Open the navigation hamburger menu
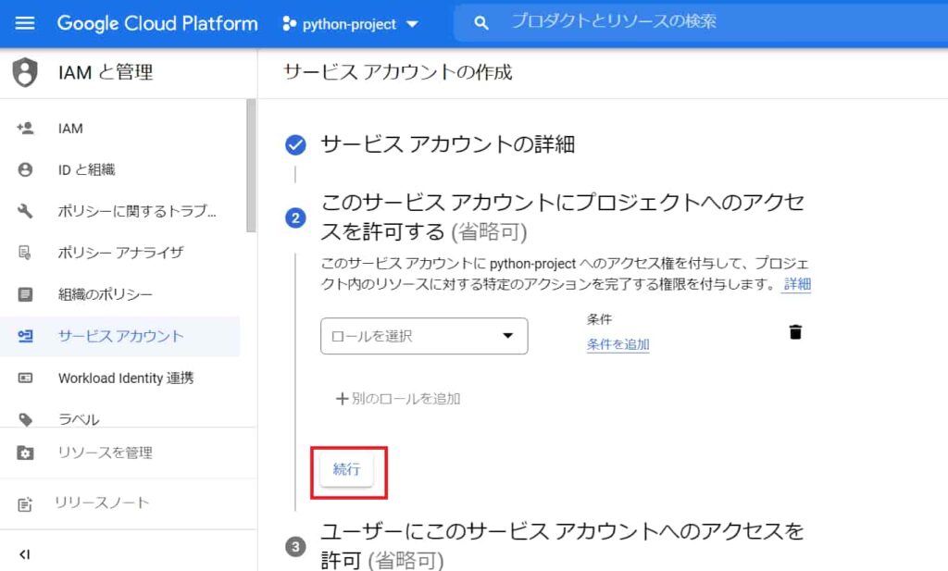This screenshot has width=948, height=571. click(x=24, y=23)
